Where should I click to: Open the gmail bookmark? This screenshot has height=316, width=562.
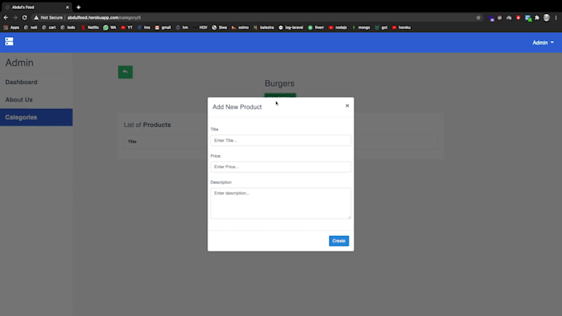[x=163, y=27]
